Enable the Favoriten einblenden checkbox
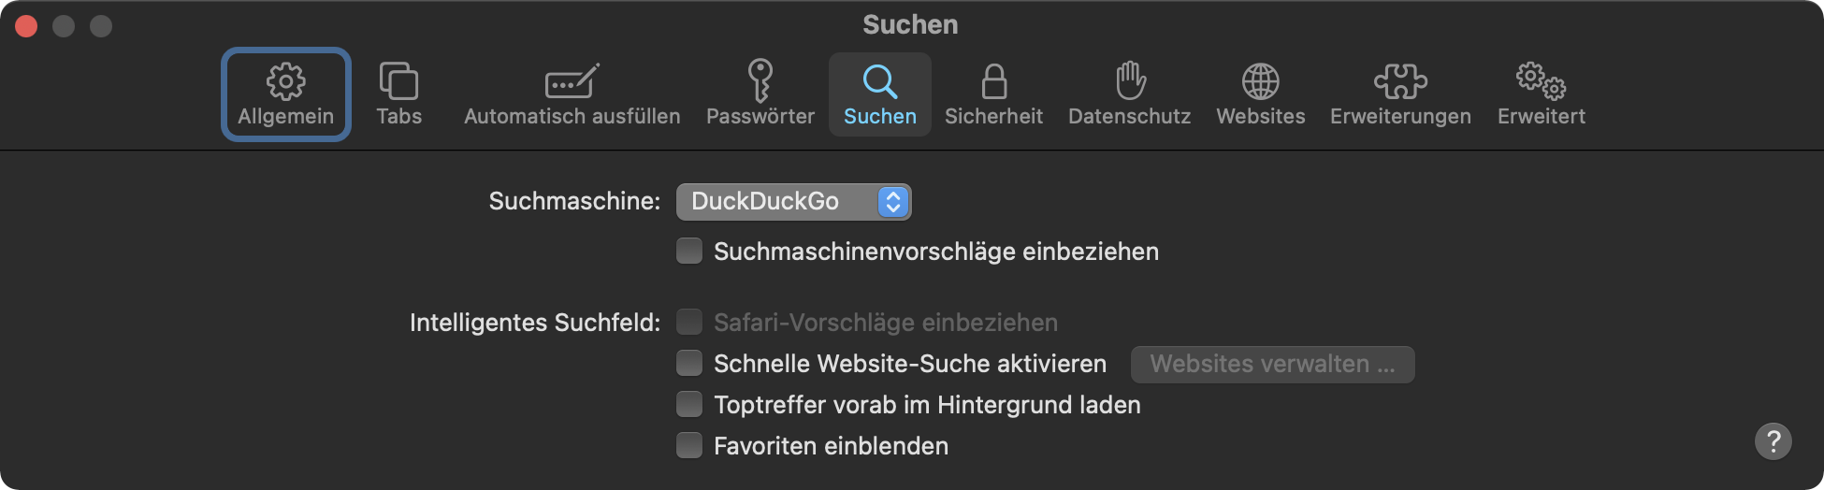This screenshot has height=490, width=1824. (x=689, y=446)
